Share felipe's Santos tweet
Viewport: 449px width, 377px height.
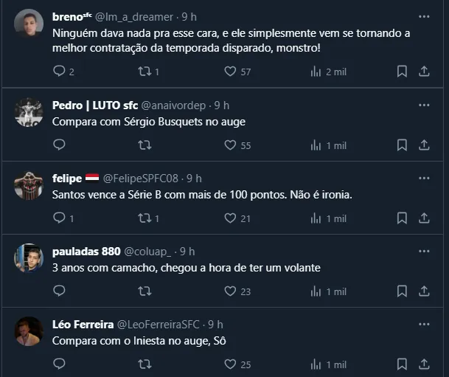[x=424, y=218]
